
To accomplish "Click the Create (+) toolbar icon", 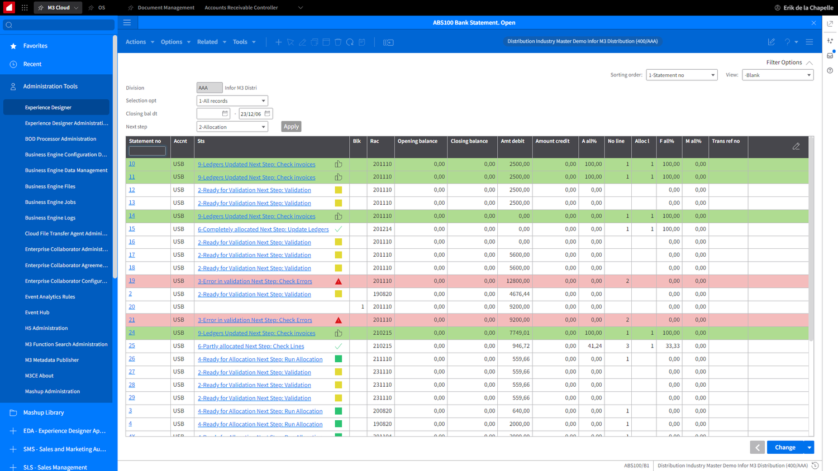I will tap(278, 42).
